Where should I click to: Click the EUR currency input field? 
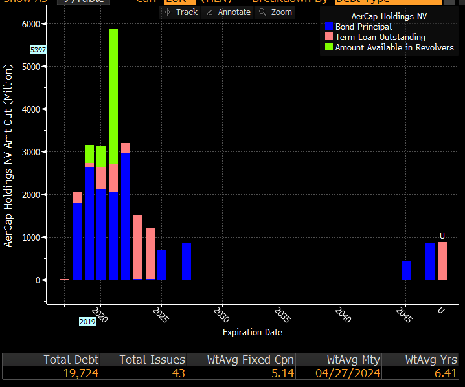tap(179, 2)
